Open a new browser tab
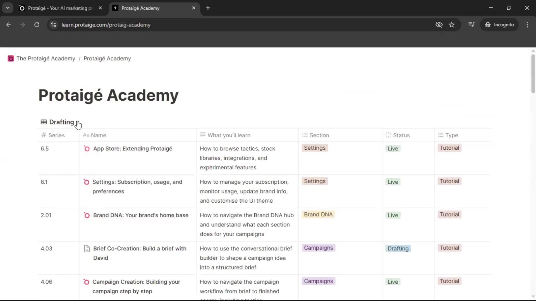Viewport: 536px width, 301px height. pos(208,8)
